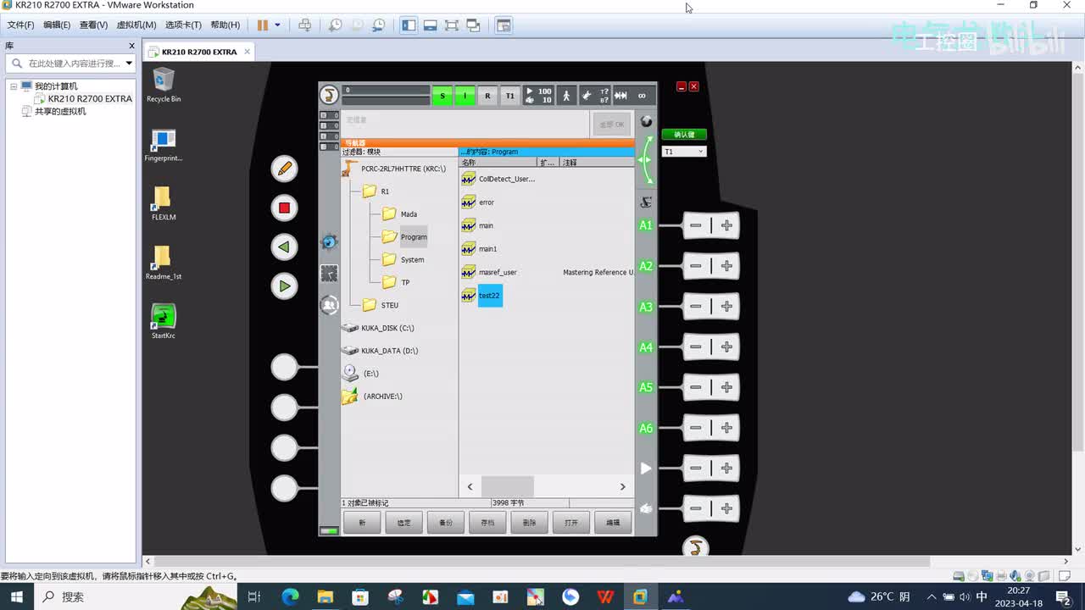
Task: Select the CollDetect_User module
Action: pyautogui.click(x=498, y=179)
